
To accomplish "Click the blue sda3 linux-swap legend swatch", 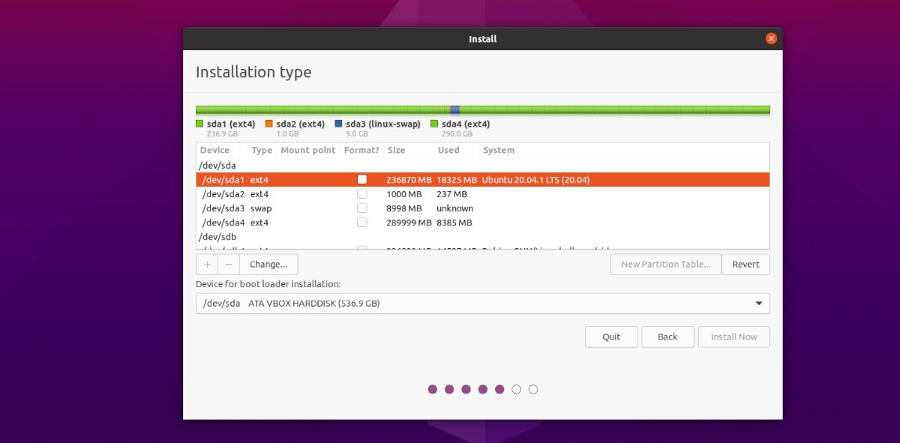I will click(x=339, y=124).
